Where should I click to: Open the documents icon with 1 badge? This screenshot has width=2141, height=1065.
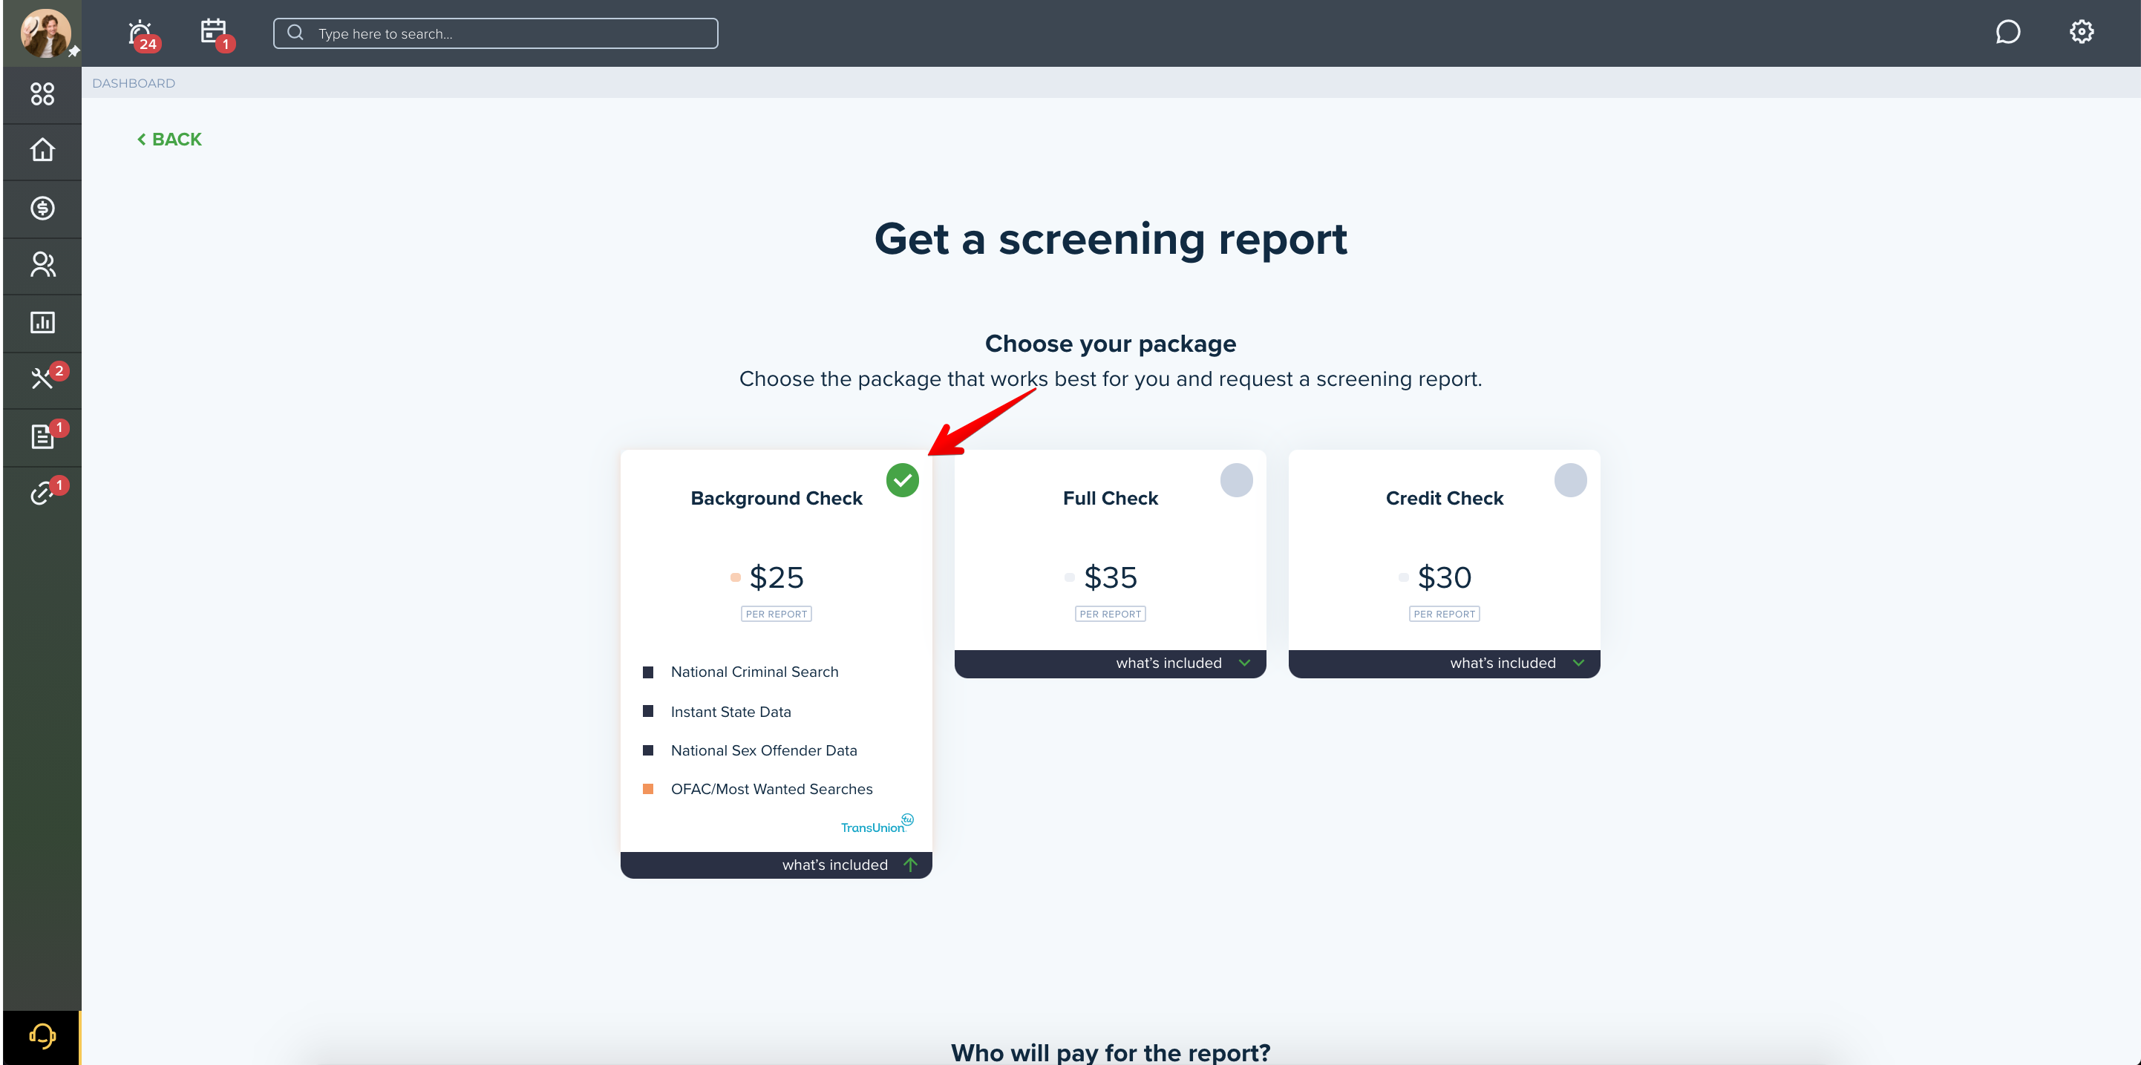[x=42, y=436]
